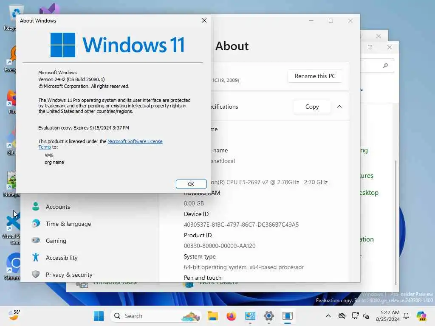The height and width of the screenshot is (326, 435).
Task: Click the OneDrive cloud tray icon
Action: pyautogui.click(x=342, y=316)
